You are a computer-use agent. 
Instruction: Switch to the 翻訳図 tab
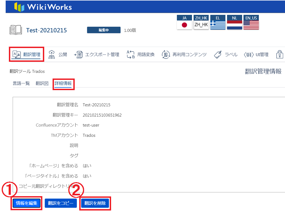click(x=42, y=83)
